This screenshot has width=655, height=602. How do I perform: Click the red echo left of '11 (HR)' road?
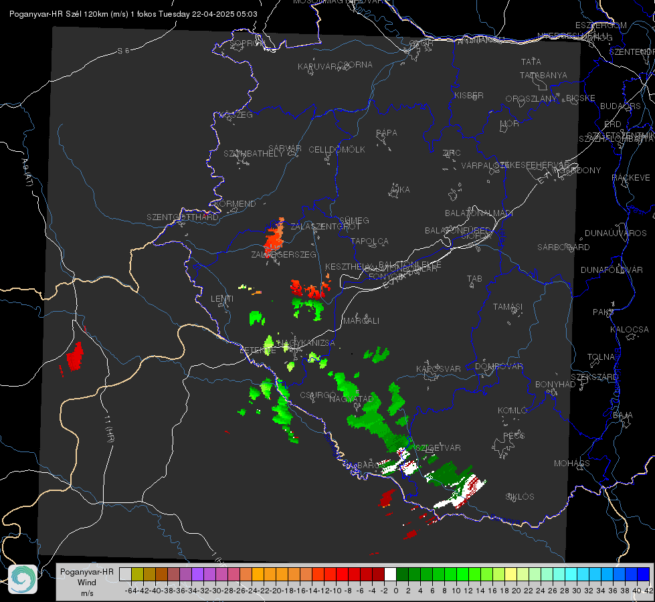(x=75, y=356)
